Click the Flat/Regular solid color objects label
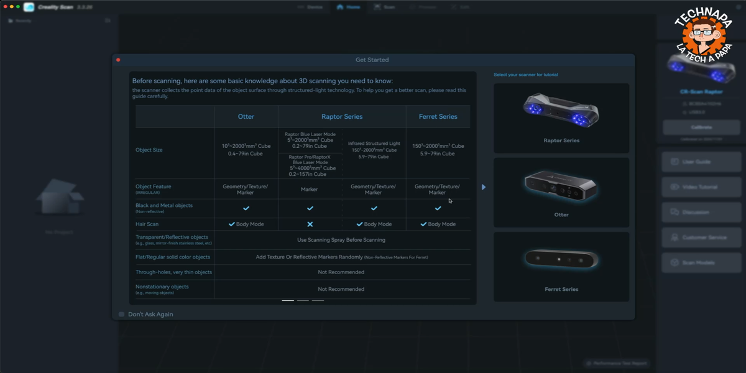The height and width of the screenshot is (373, 746). [173, 257]
